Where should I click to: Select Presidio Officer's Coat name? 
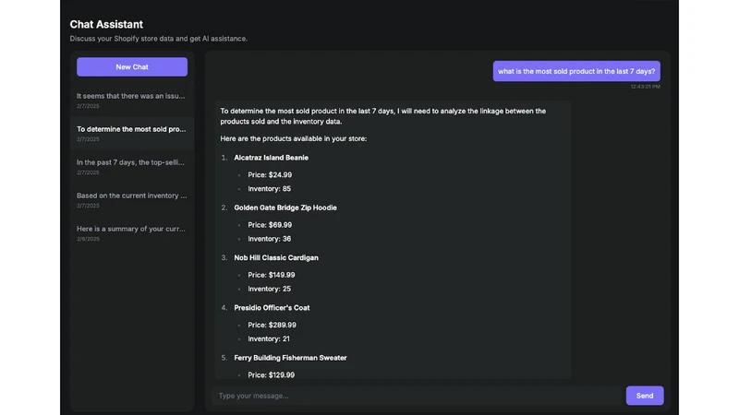[x=272, y=308]
